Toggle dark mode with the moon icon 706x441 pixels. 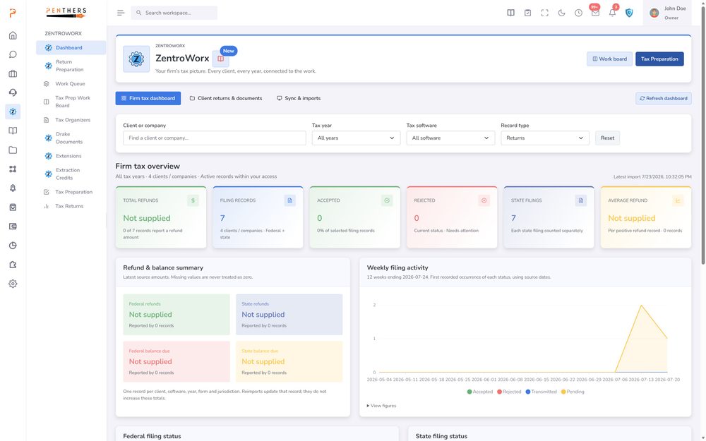pos(561,13)
